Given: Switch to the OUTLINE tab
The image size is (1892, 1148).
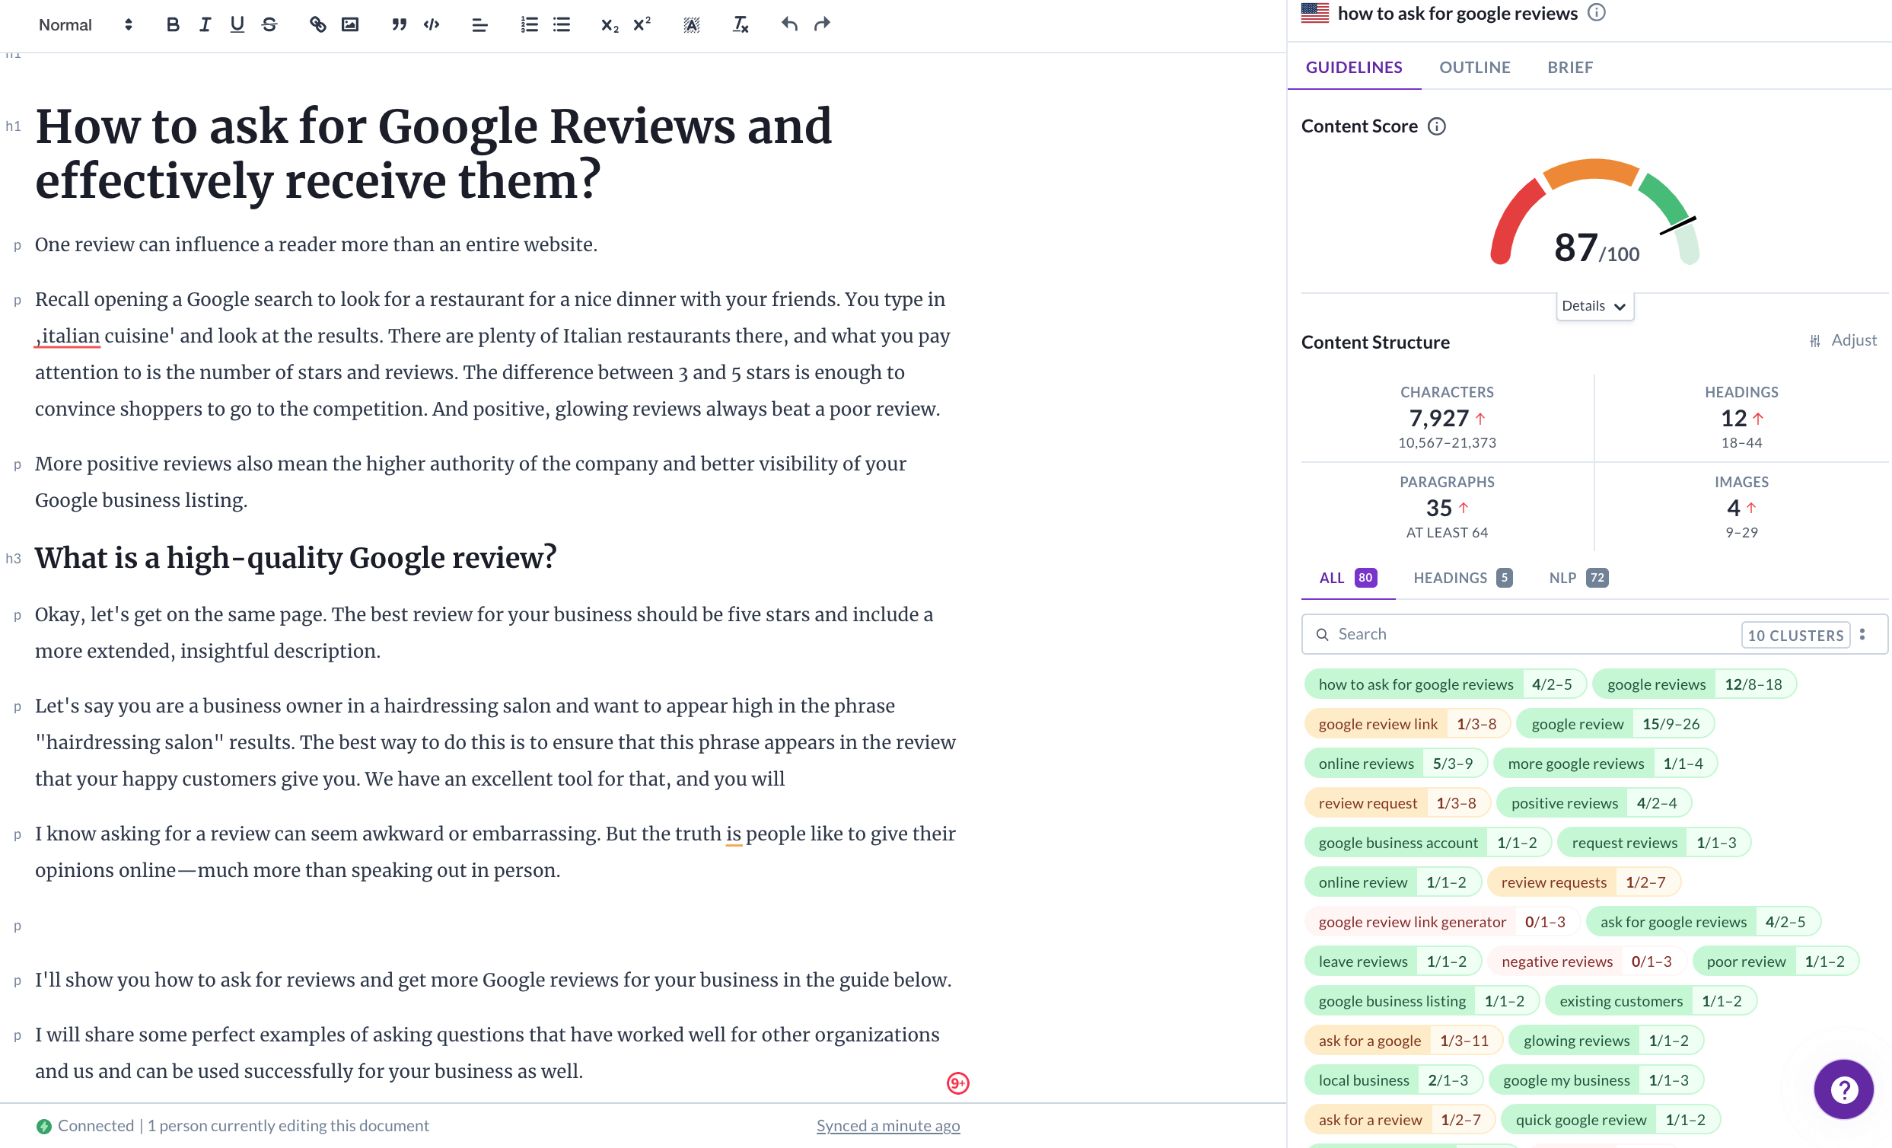Looking at the screenshot, I should [x=1474, y=67].
